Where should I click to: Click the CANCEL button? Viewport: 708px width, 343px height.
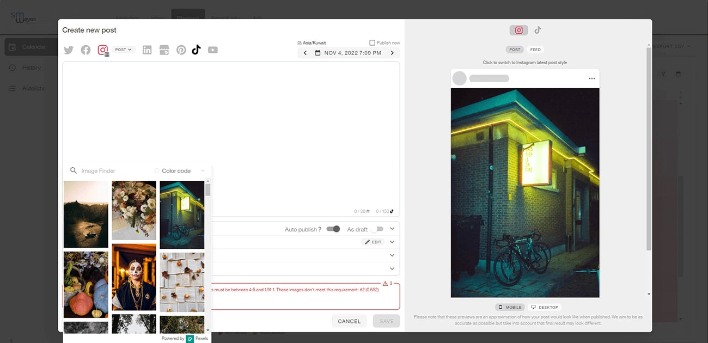click(349, 321)
